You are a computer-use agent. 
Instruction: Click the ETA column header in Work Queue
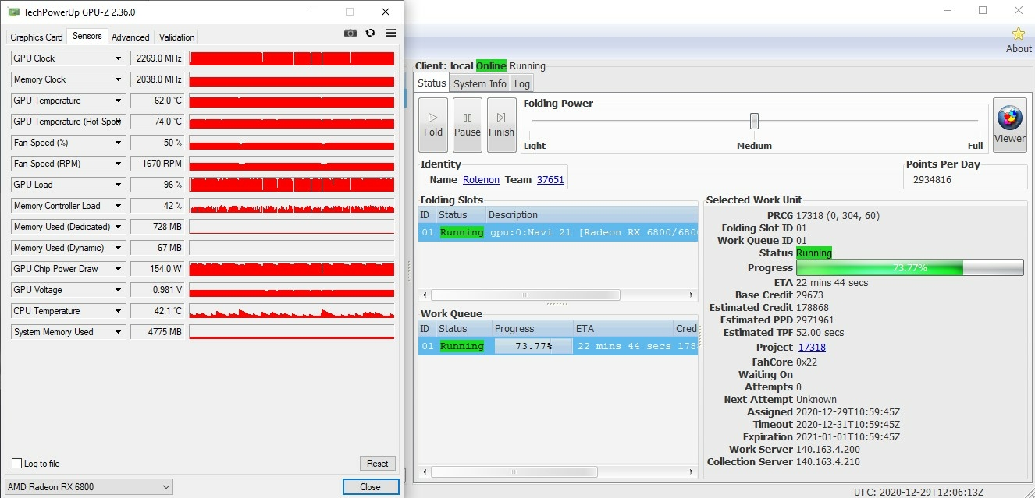pos(622,329)
